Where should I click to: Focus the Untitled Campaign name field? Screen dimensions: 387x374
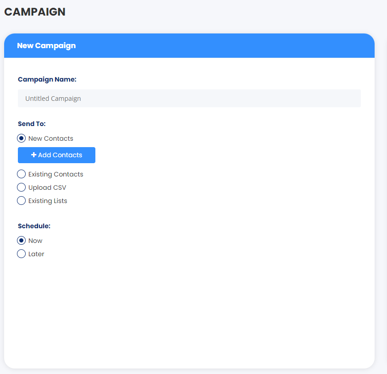click(x=189, y=99)
